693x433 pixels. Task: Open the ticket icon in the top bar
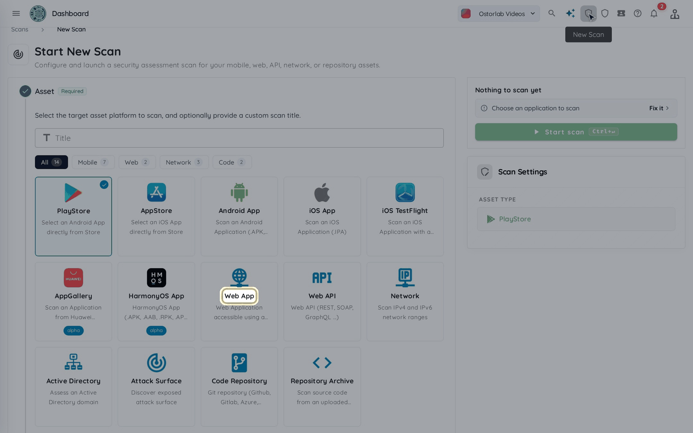621,13
